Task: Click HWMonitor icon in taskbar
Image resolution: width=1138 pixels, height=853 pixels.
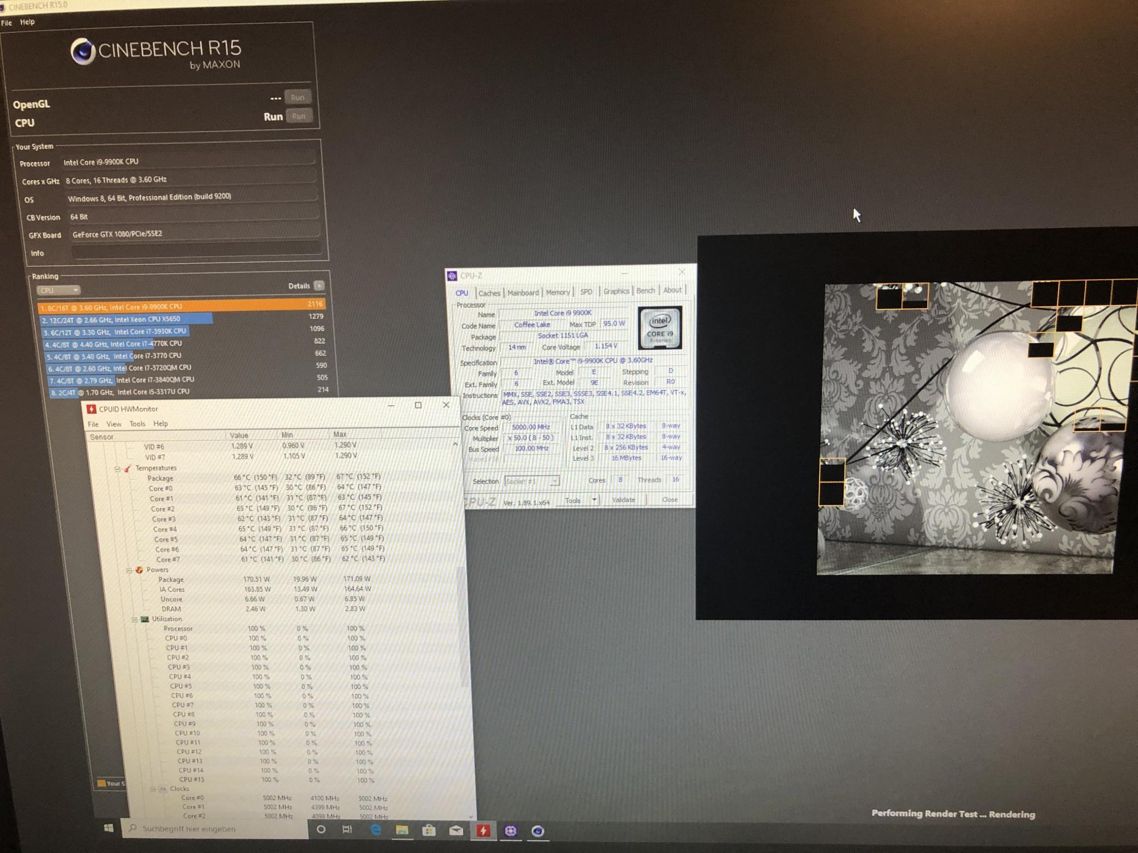Action: (x=483, y=830)
